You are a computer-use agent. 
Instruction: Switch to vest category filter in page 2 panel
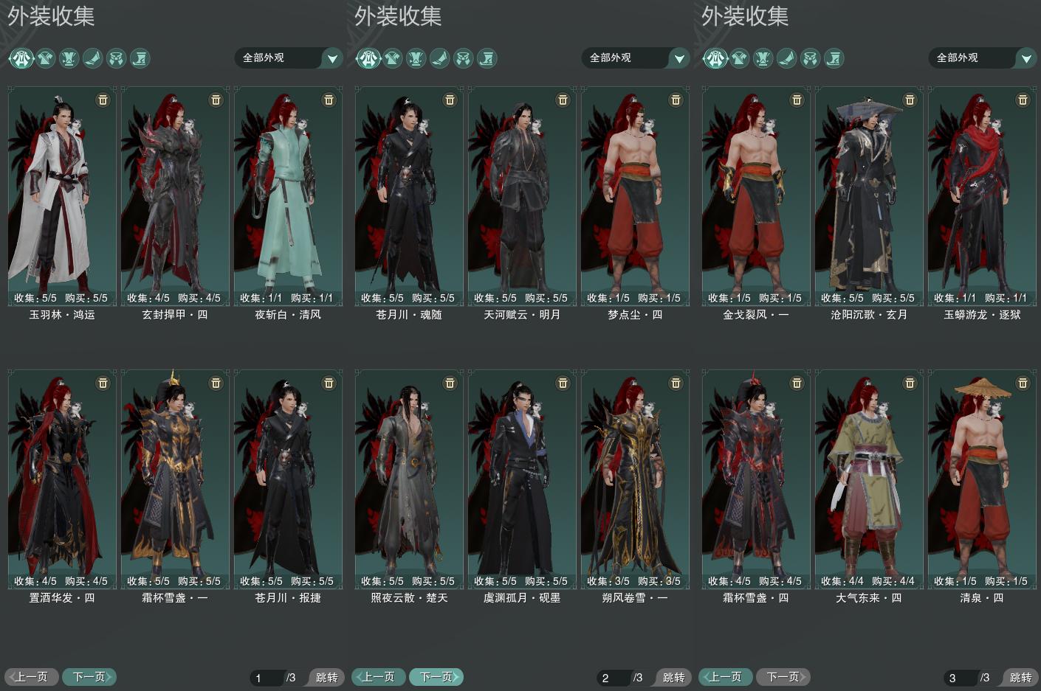click(x=416, y=58)
